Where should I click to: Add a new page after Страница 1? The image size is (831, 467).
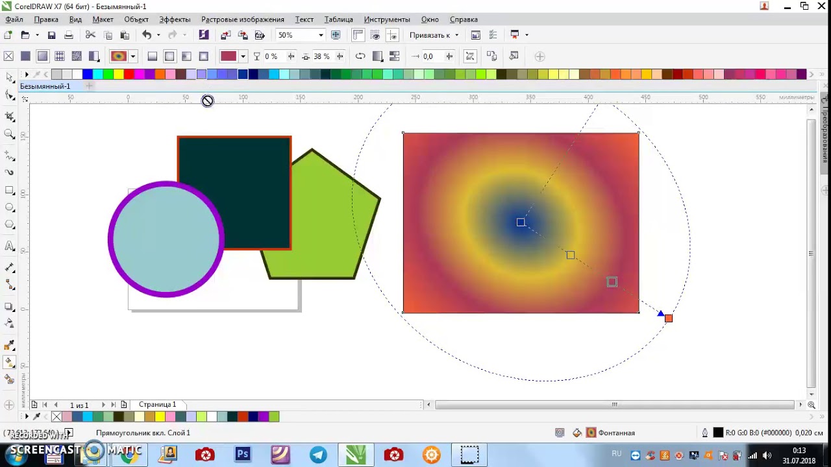(124, 405)
